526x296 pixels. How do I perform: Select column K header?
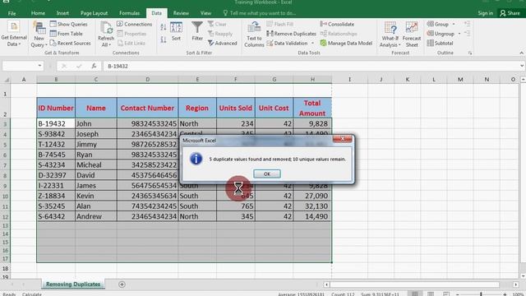408,80
